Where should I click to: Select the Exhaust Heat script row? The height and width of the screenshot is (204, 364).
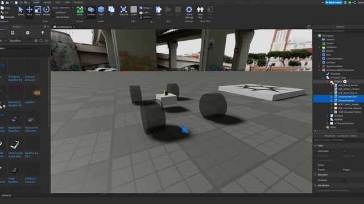click(x=339, y=97)
